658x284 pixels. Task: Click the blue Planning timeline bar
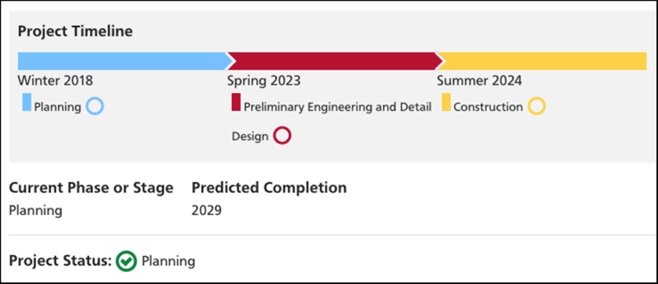tap(122, 61)
